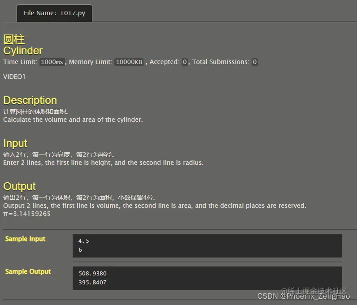This screenshot has width=357, height=305.
Task: Open the VIDEO1 link
Action: (14, 77)
